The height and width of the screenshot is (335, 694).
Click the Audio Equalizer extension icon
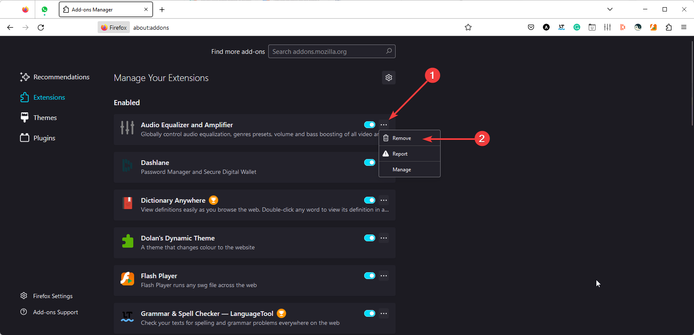tap(127, 128)
